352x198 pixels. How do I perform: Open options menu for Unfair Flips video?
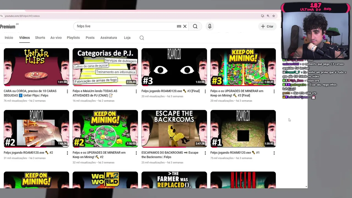click(x=67, y=91)
